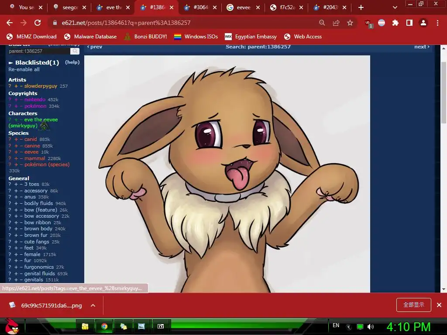
Task: Click the 'prev' post link
Action: point(95,47)
